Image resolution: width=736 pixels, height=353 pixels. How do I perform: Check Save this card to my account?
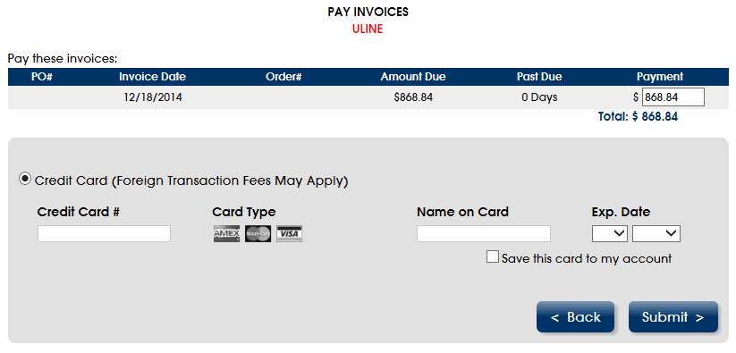pyautogui.click(x=493, y=256)
